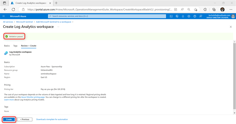Open the browser tab actions menu icon
Image resolution: width=236 pixels, height=124 pixels.
coord(4,3)
